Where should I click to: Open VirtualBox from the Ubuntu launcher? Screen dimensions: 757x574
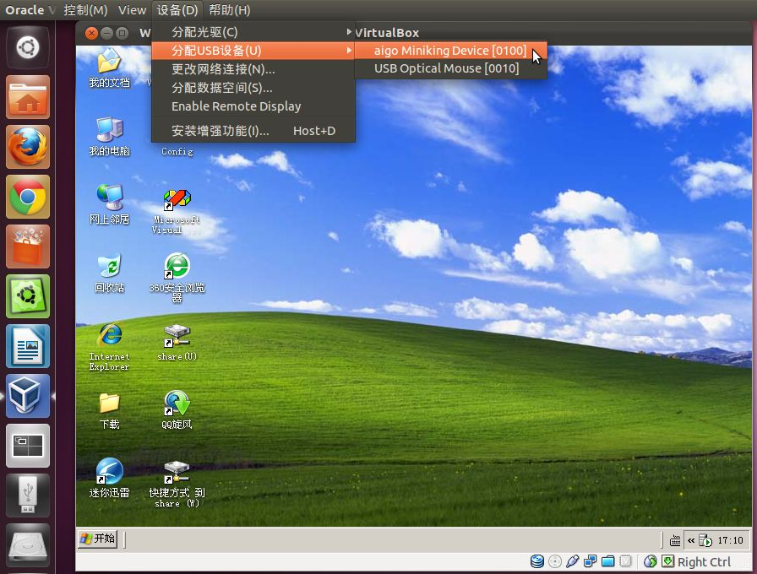click(x=28, y=396)
